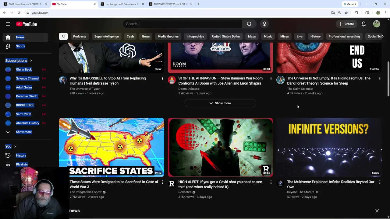
Task: Select the Professional wrestling chip
Action: (x=344, y=36)
